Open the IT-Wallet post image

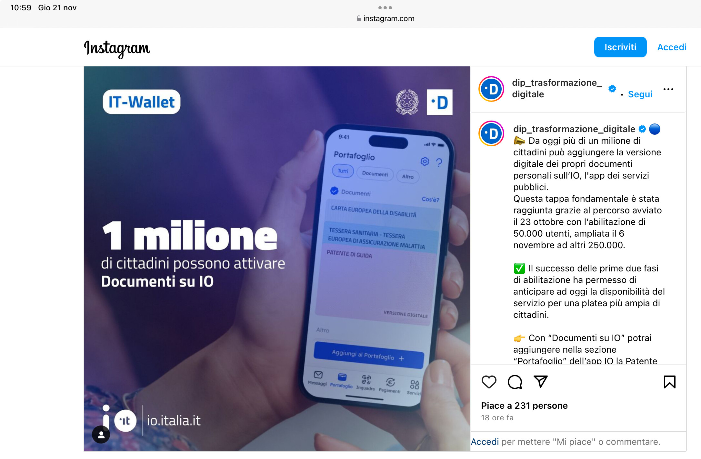(277, 259)
